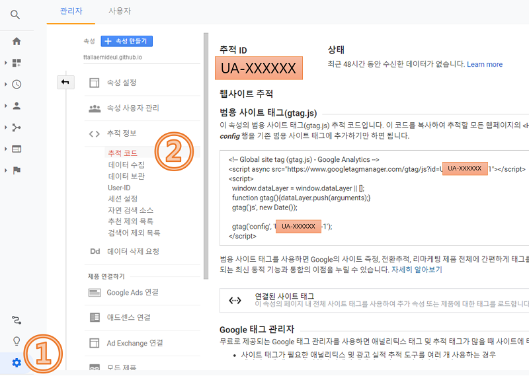Click the Ad Exchange 연결 icon

[94, 343]
